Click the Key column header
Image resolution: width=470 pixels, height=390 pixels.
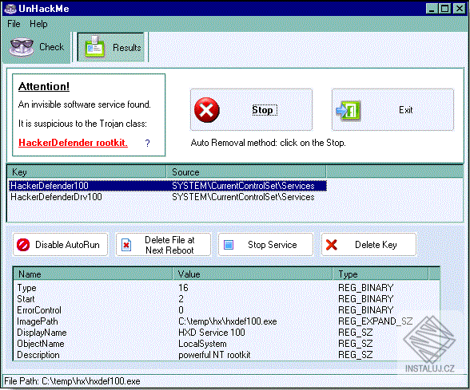tap(86, 172)
